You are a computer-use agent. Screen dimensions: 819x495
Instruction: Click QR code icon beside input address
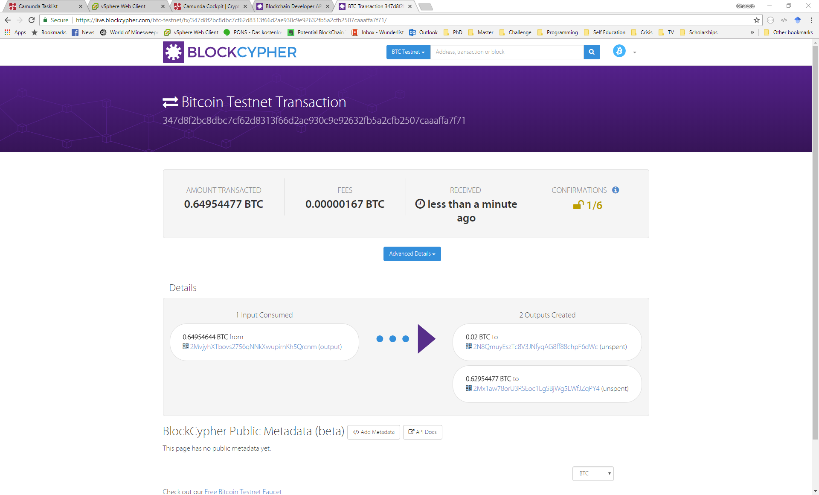click(x=186, y=346)
